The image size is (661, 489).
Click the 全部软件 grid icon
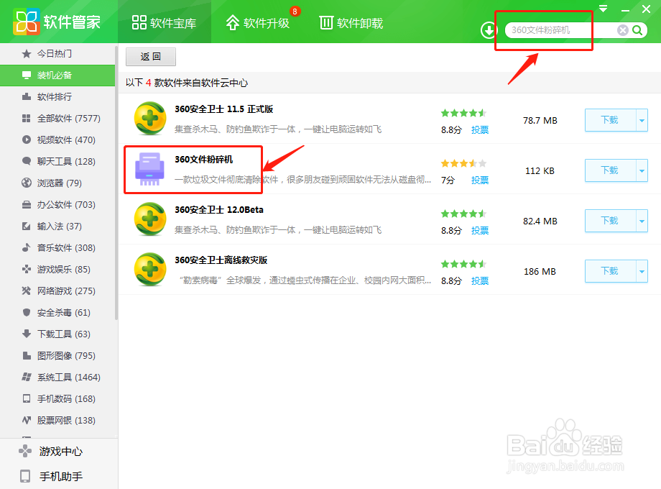[x=26, y=118]
